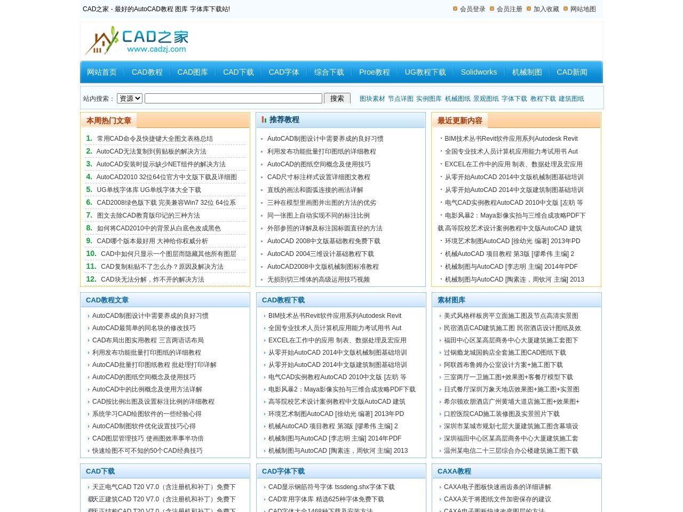
Task: Open CAD常用字体库 精选625种字体免费下载
Action: [x=326, y=499]
